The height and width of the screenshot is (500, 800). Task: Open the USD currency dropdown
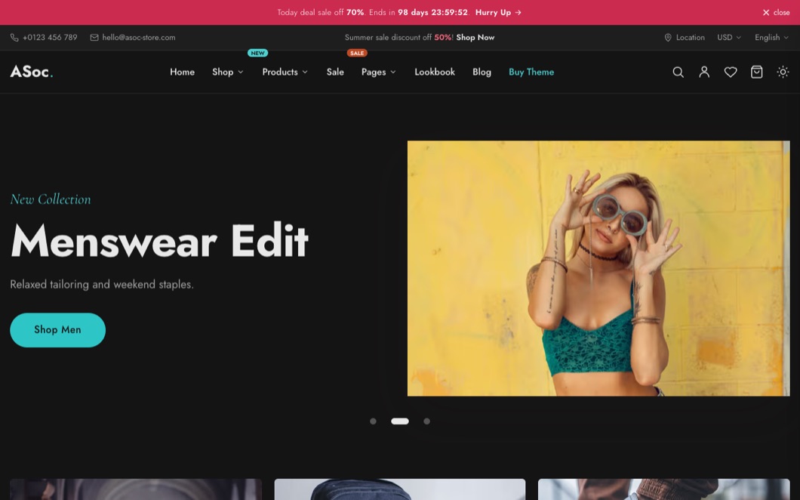point(728,37)
